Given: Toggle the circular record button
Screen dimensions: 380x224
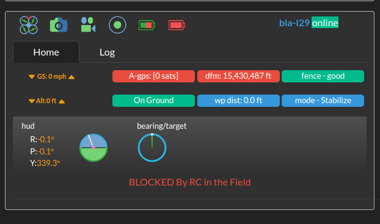Looking at the screenshot, I should pyautogui.click(x=117, y=25).
